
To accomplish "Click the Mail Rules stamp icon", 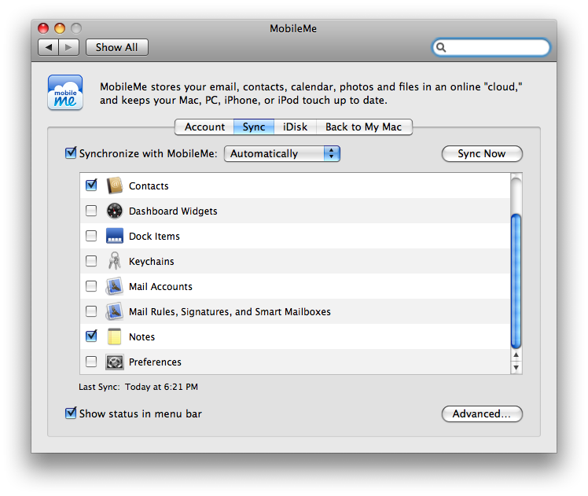I will coord(114,311).
